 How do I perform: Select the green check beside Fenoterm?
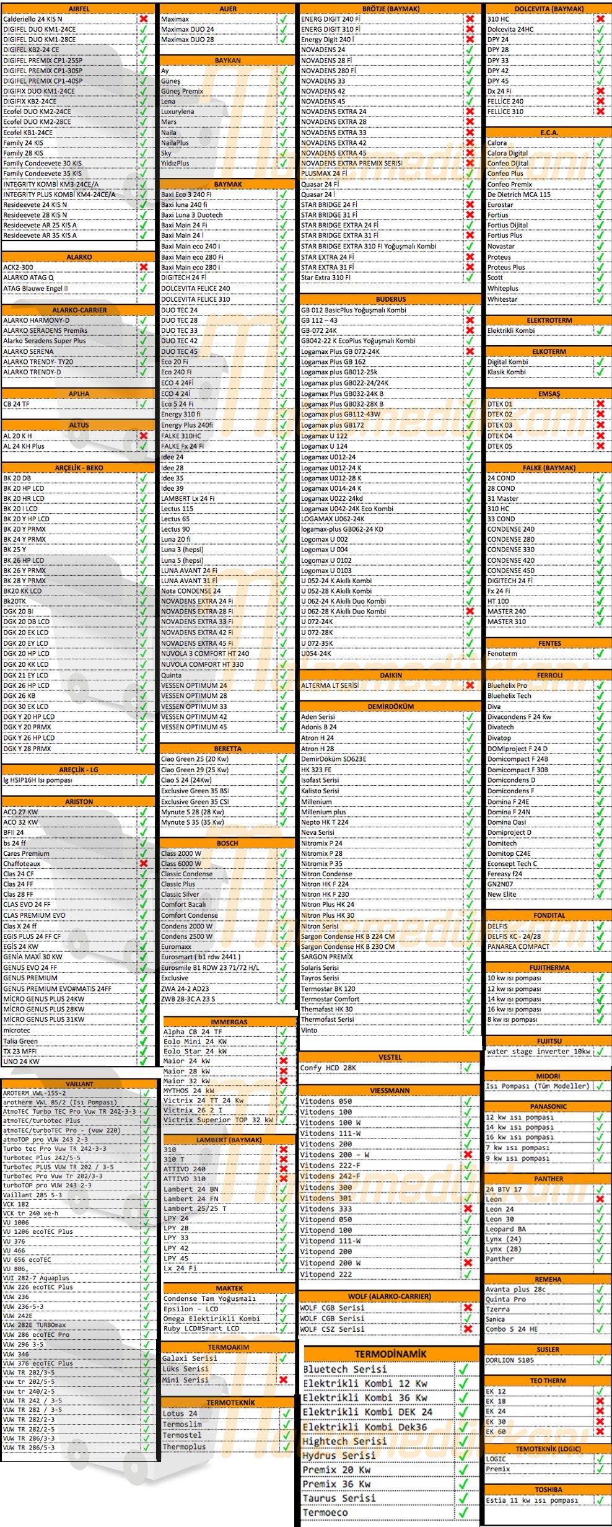(x=600, y=654)
